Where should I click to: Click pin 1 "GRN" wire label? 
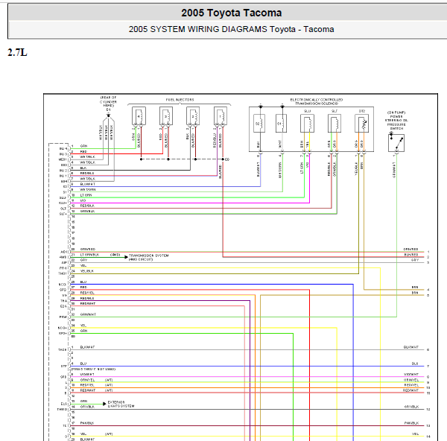83,146
